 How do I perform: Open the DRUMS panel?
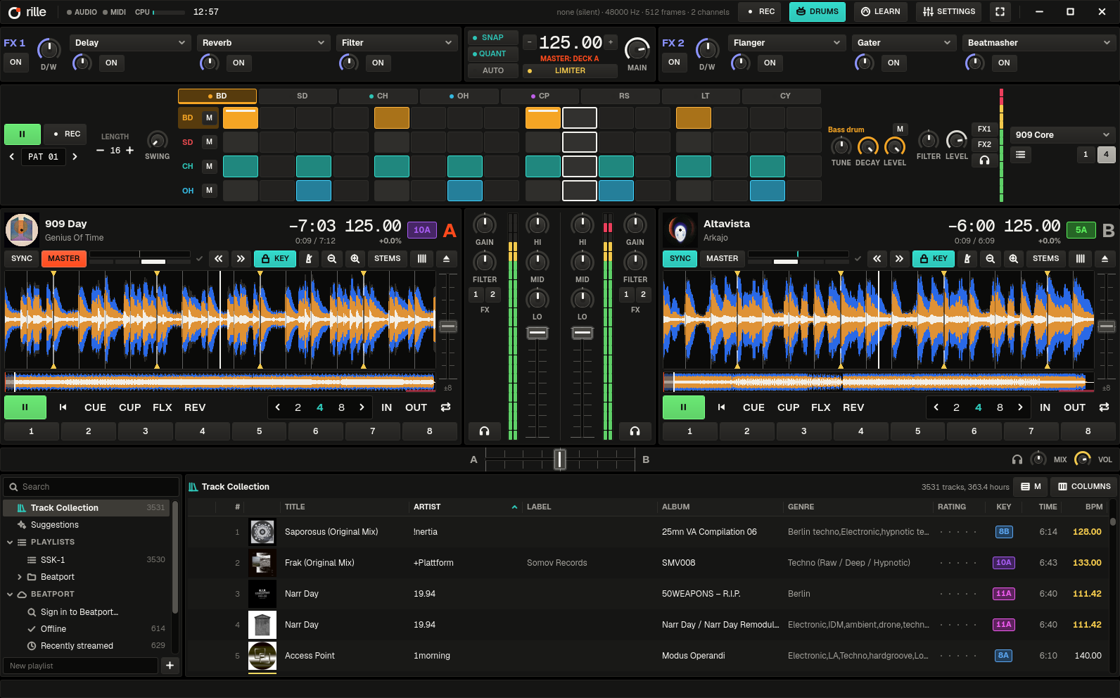pos(817,12)
